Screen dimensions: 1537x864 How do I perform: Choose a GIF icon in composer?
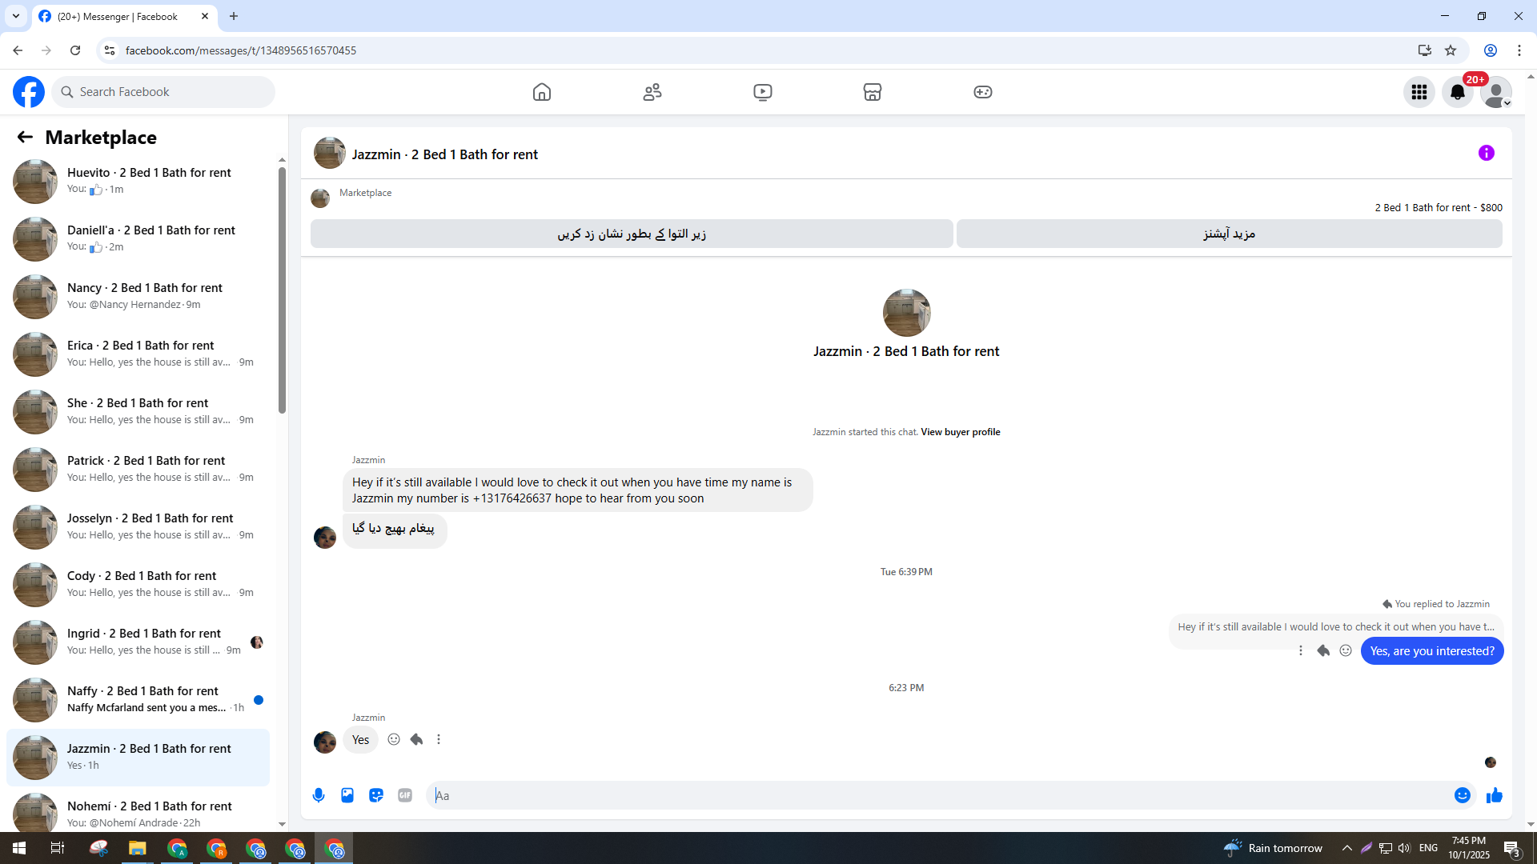[x=405, y=795]
